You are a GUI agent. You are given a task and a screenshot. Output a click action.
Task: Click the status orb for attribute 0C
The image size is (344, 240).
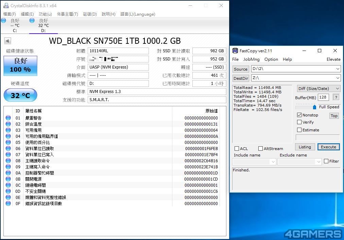click(8, 185)
